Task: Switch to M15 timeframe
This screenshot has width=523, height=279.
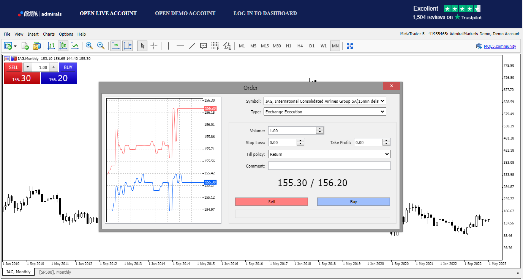Action: (265, 46)
